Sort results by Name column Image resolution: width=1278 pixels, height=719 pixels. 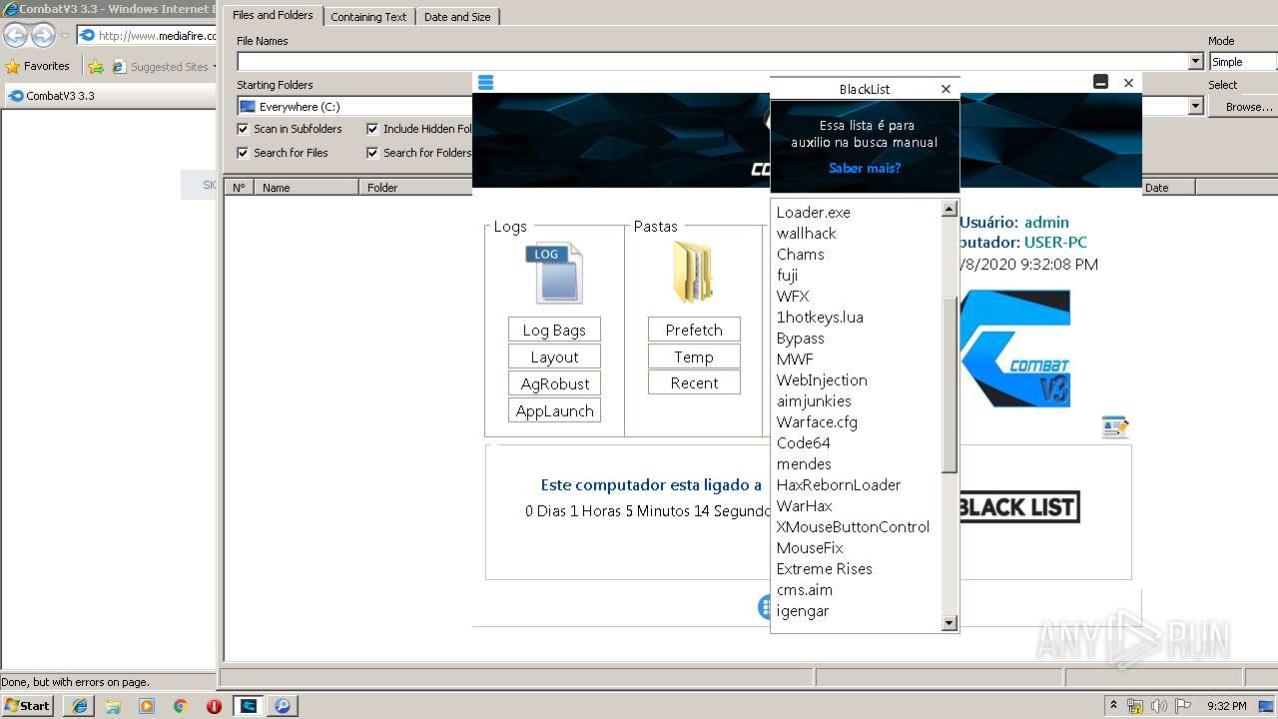[x=308, y=187]
